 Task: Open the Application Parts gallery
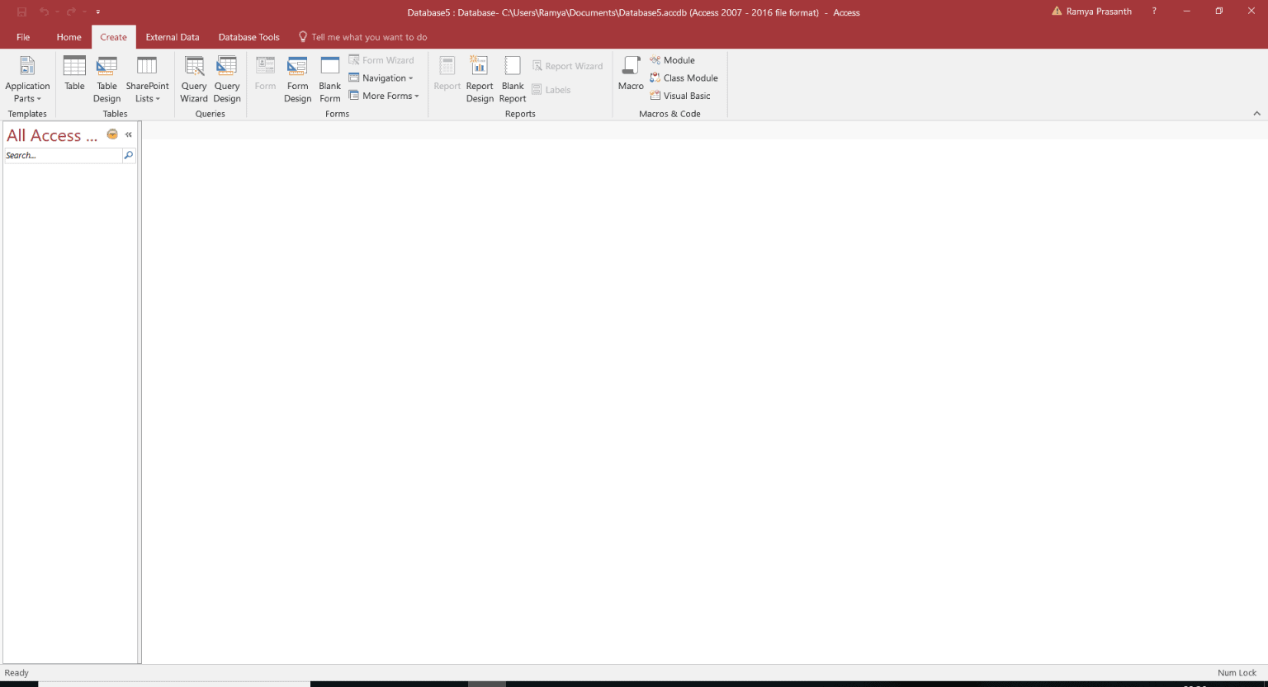(27, 78)
